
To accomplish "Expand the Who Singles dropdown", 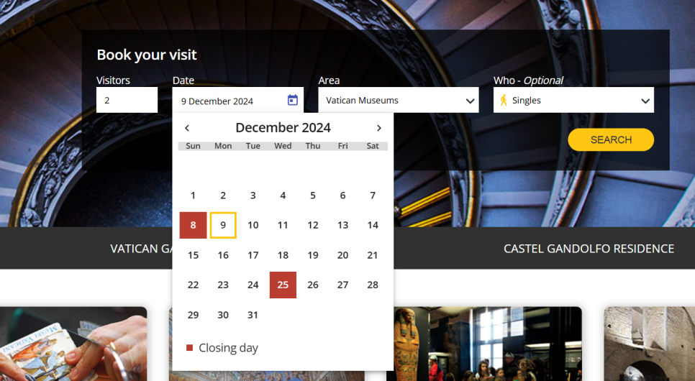I will 573,100.
